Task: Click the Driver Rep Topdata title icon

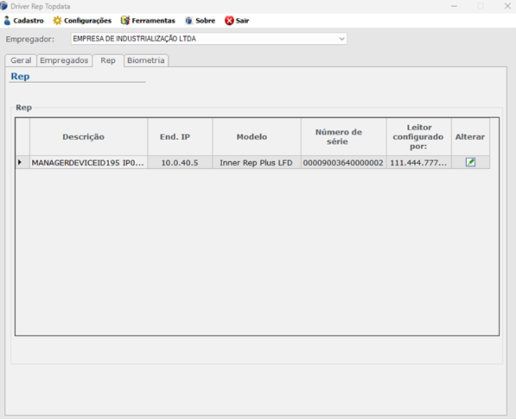Action: click(5, 6)
